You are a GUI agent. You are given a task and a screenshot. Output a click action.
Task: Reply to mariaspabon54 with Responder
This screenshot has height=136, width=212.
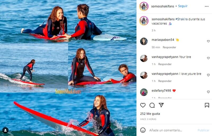[169, 47]
